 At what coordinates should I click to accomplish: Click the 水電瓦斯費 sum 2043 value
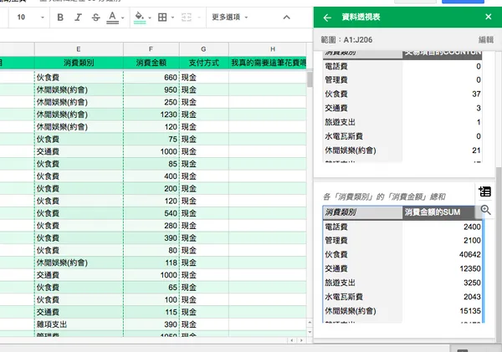[472, 297]
